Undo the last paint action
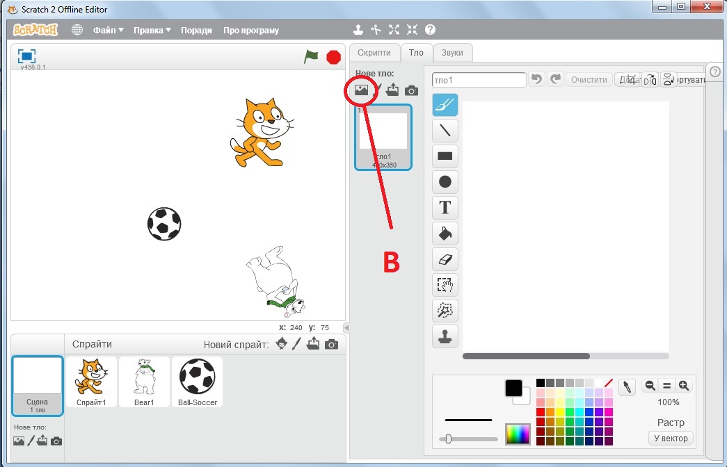The height and width of the screenshot is (467, 727). pos(536,79)
